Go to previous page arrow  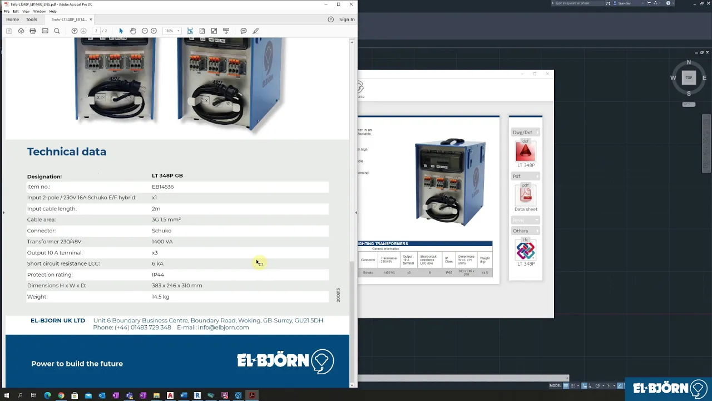coord(75,31)
